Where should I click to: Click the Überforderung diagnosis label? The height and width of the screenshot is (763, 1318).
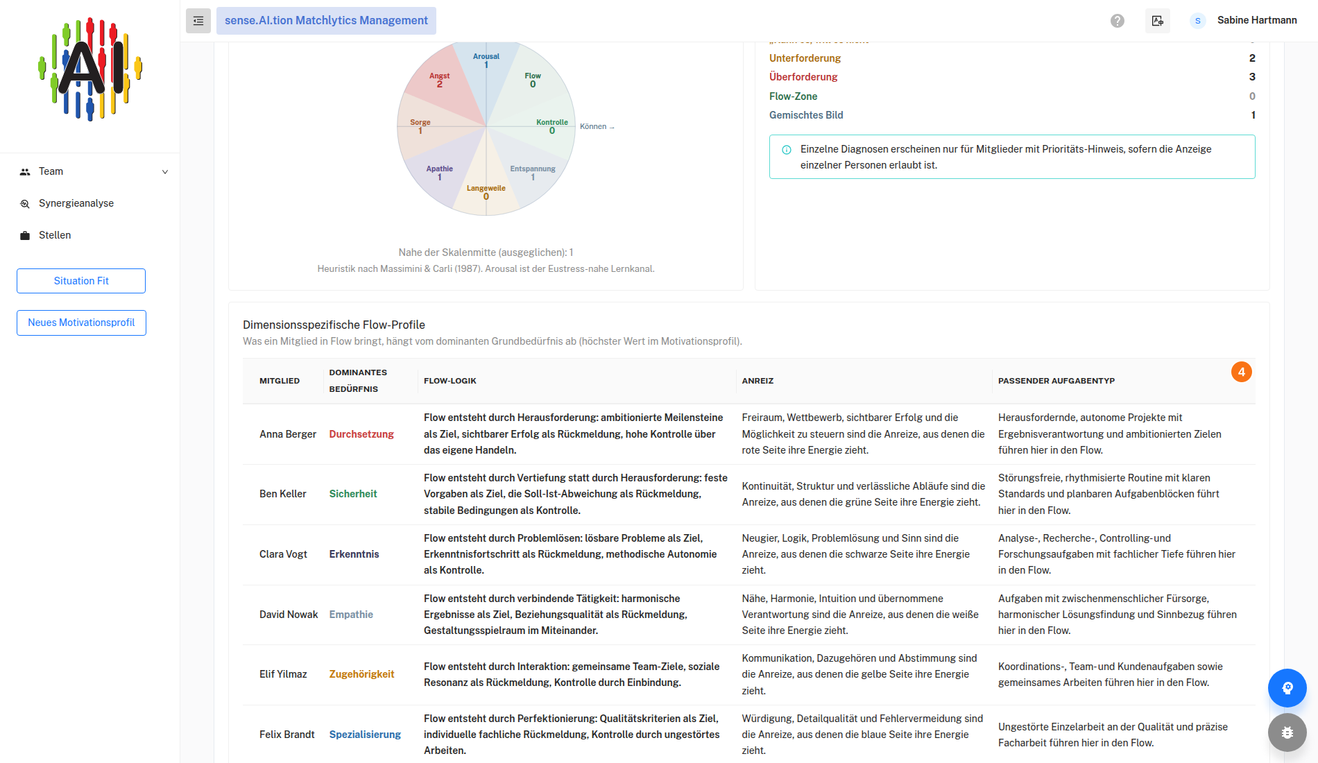(x=803, y=77)
